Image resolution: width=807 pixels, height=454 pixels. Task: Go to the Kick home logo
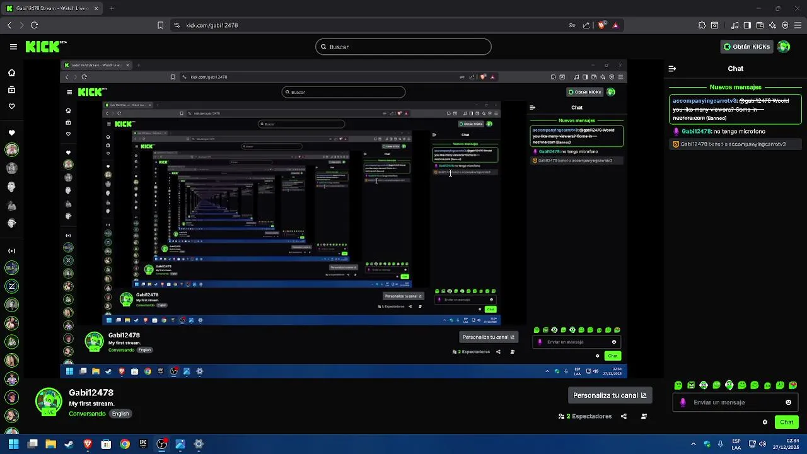(x=45, y=47)
